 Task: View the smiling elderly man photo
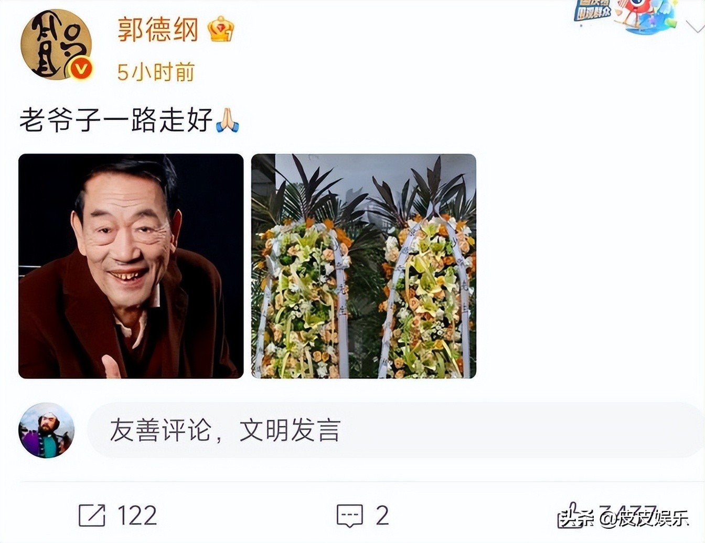coord(131,266)
